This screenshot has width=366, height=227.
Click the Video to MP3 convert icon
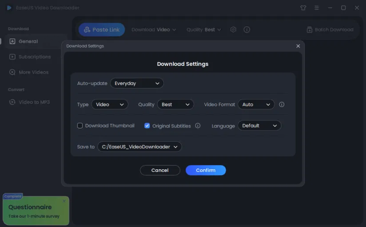[x=12, y=102]
